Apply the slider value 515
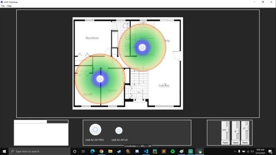The image size is (276, 155). 225,143
